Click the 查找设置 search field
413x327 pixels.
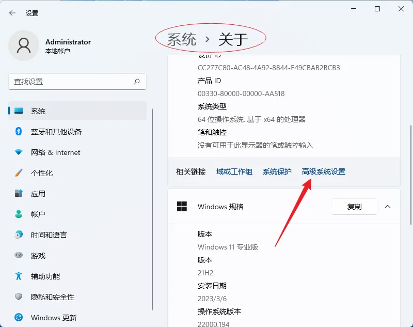pyautogui.click(x=77, y=82)
